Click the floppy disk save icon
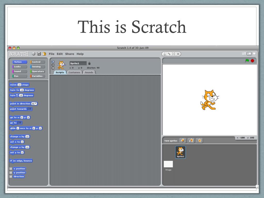Image resolution: width=264 pixels, height=198 pixels. point(39,54)
